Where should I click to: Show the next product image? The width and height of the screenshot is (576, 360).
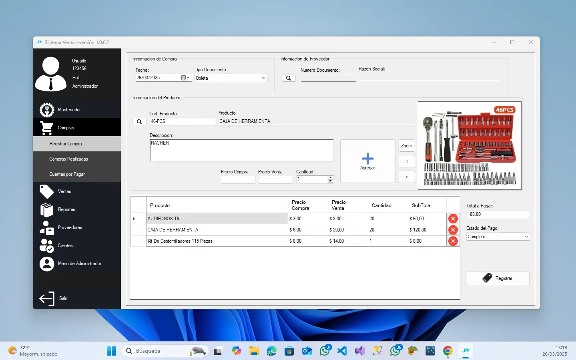click(x=406, y=177)
